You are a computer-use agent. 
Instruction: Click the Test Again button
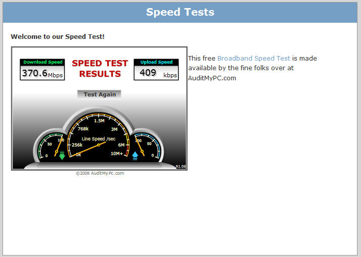click(x=100, y=94)
